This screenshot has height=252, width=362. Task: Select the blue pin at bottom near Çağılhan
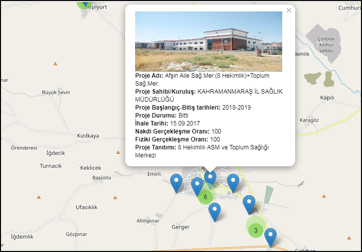(270, 238)
